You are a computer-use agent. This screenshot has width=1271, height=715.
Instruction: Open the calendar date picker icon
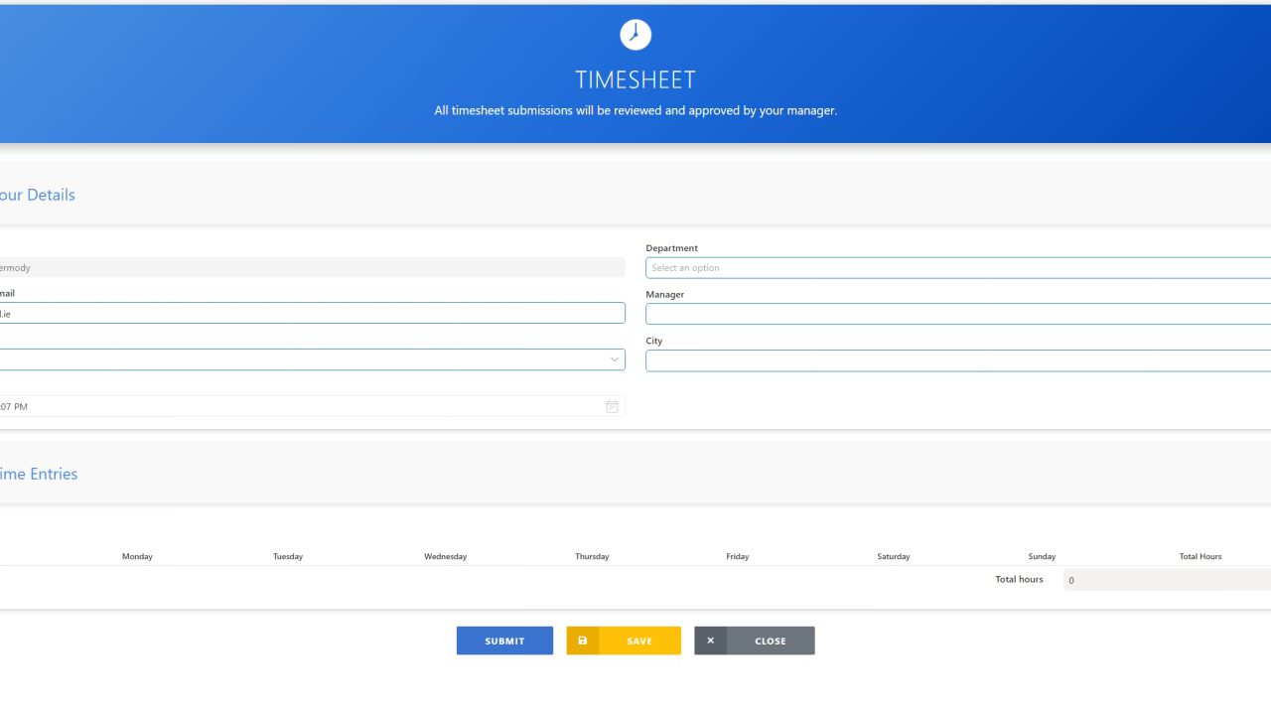[x=612, y=406]
